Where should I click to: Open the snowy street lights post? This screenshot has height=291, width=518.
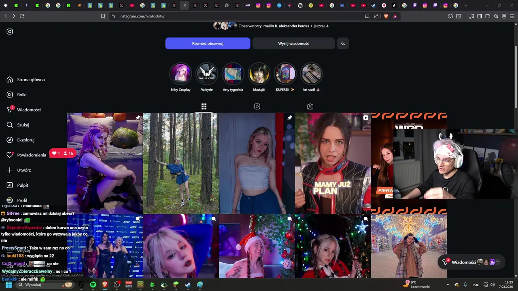[x=409, y=246]
